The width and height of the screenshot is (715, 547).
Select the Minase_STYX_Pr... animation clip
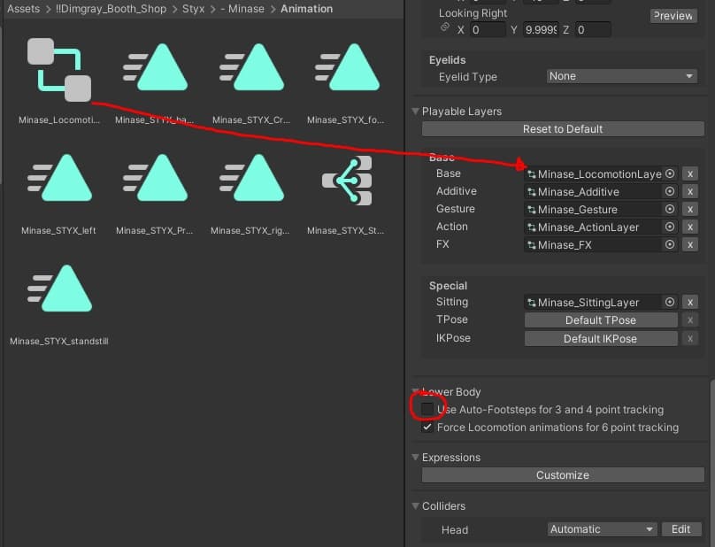click(155, 178)
